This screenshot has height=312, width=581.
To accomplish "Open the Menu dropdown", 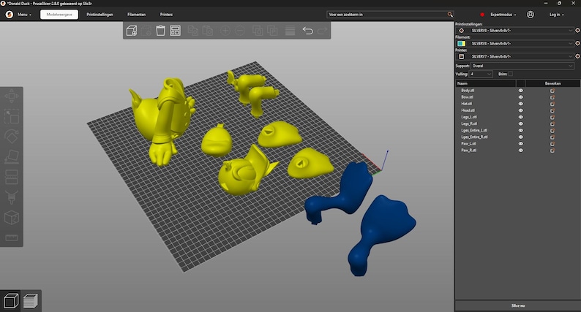I will [x=24, y=15].
